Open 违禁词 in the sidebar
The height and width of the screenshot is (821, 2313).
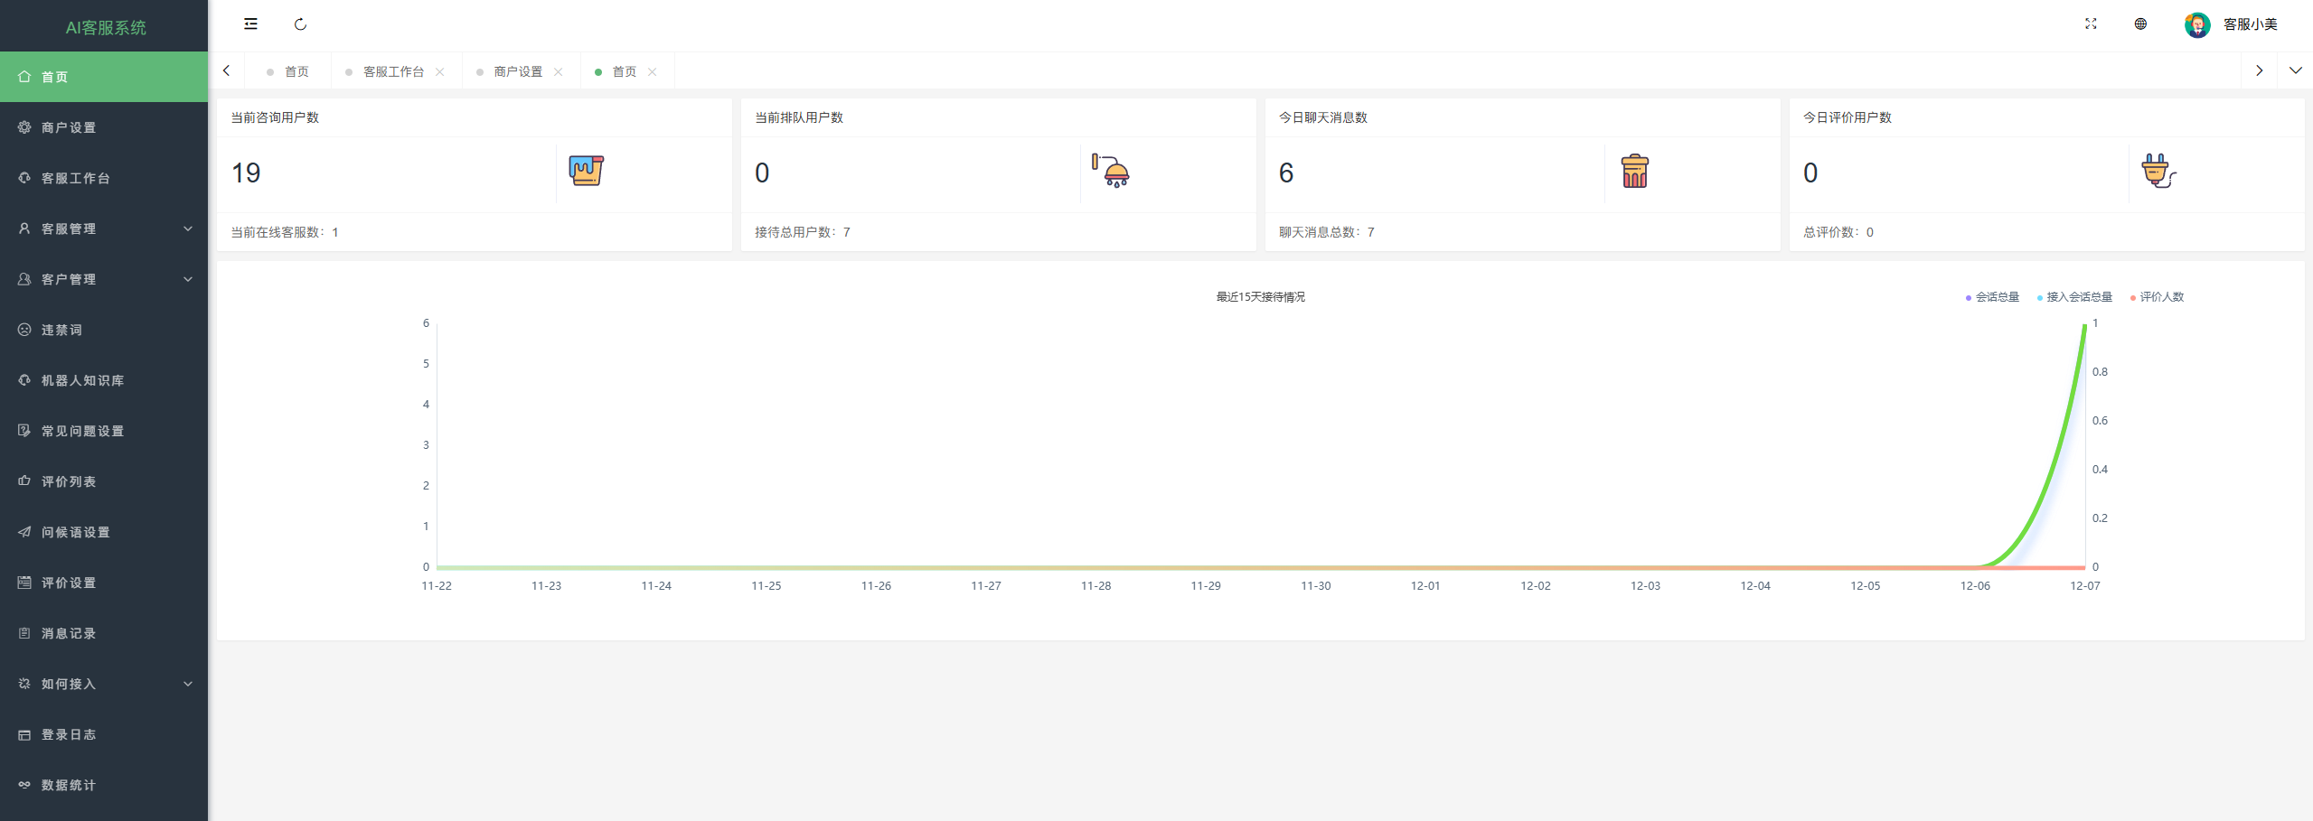(104, 330)
